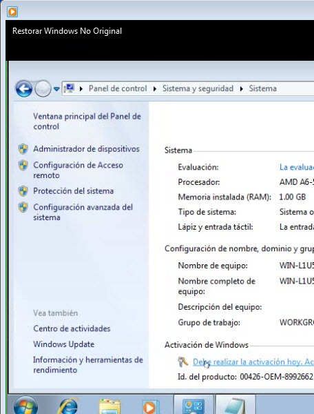
Task: Click shield icon beside Administrador de dispositivos
Action: 23,149
